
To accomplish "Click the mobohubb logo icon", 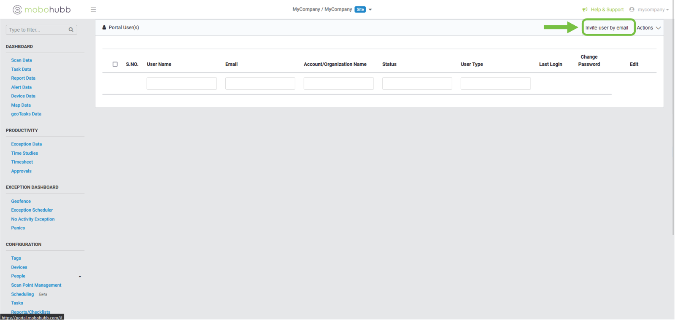I will [17, 10].
